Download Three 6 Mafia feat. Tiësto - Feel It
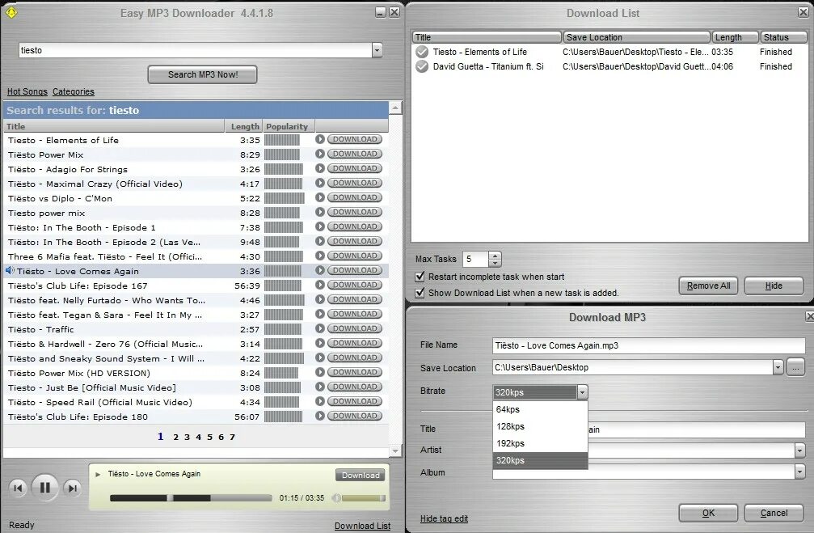814x533 pixels. click(355, 256)
